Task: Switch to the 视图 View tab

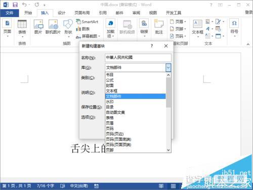Action: (153, 13)
